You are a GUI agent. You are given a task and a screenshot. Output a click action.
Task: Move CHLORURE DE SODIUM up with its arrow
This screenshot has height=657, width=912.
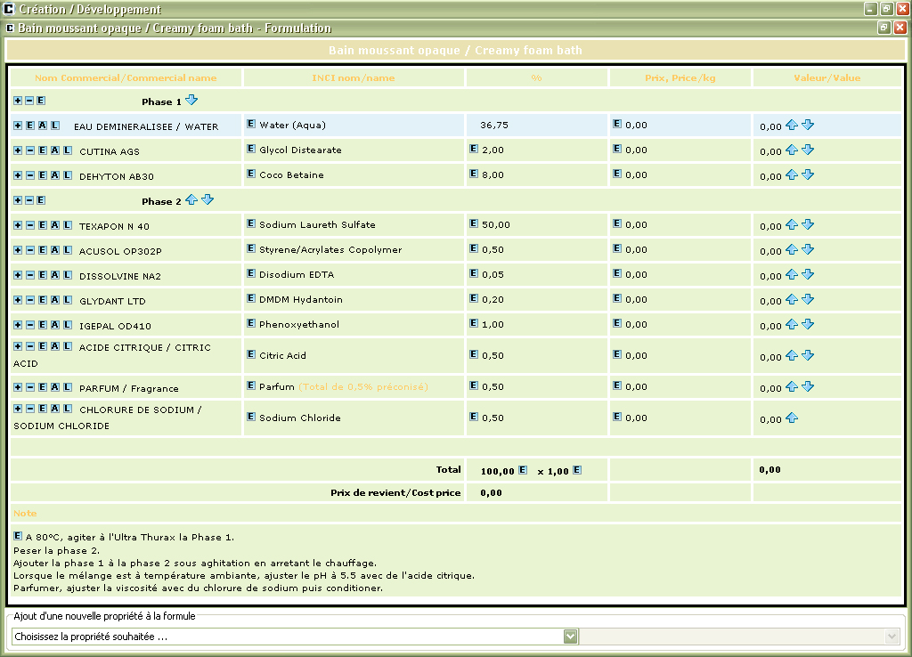pyautogui.click(x=792, y=418)
